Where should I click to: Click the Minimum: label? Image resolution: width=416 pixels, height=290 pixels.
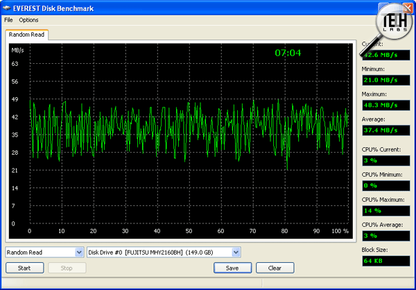[x=373, y=69]
